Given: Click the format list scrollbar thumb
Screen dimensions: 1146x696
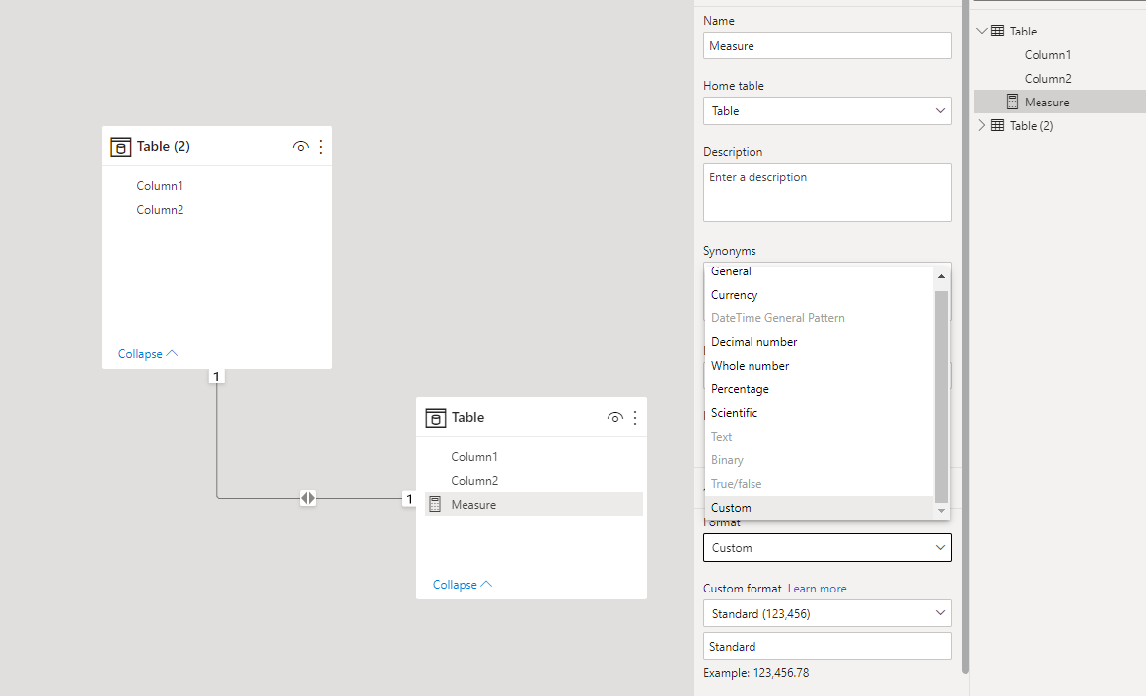Looking at the screenshot, I should click(x=941, y=396).
